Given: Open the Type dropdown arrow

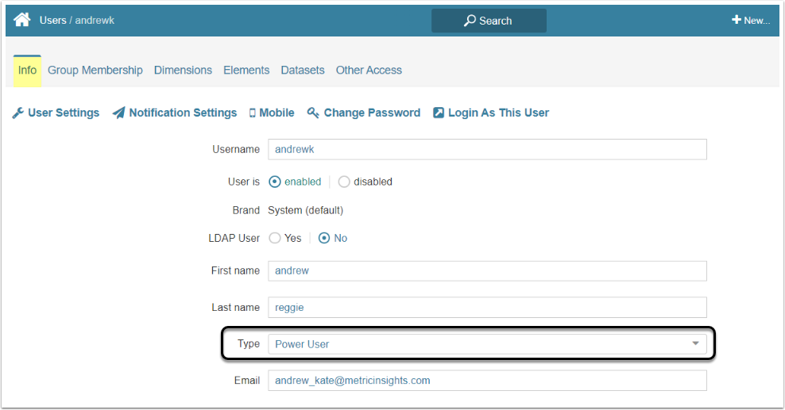Looking at the screenshot, I should [x=695, y=343].
